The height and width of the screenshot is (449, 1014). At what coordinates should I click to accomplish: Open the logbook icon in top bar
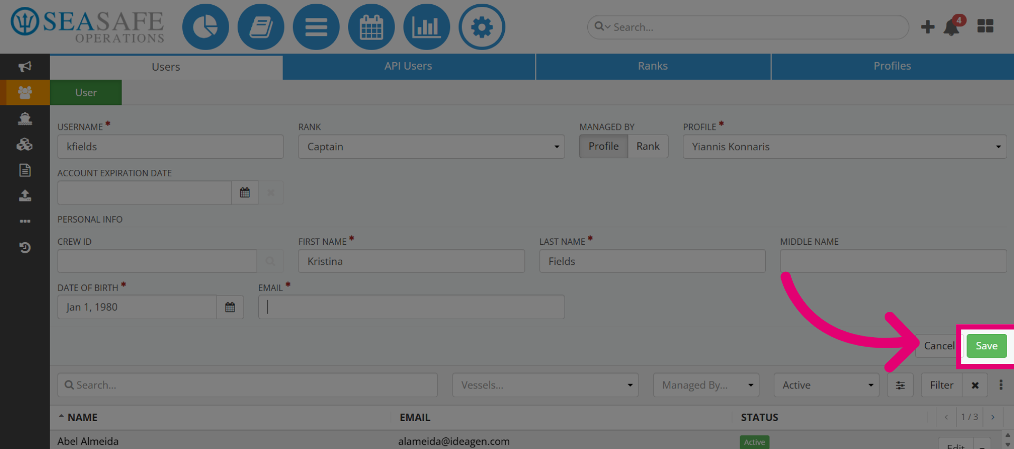pos(261,27)
